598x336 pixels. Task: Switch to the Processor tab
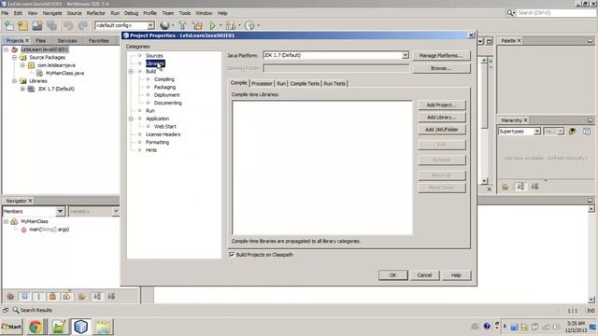tap(262, 83)
